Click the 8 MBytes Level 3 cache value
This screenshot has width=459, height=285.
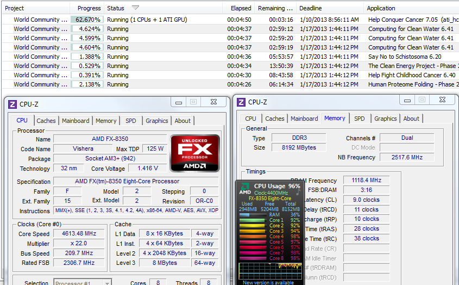[x=165, y=263]
